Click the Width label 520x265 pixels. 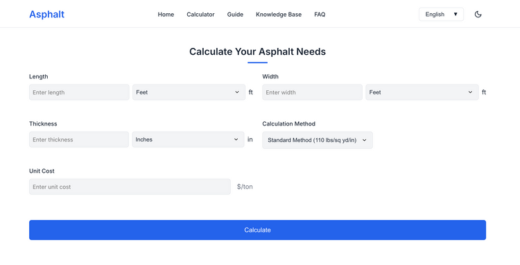(x=270, y=76)
